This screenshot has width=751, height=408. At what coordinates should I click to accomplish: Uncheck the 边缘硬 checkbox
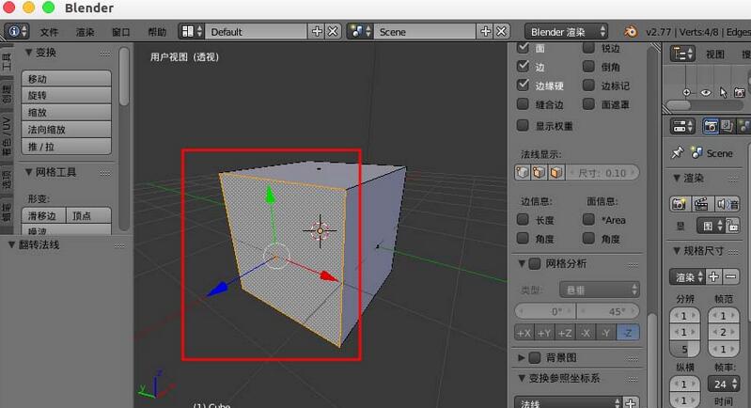[523, 86]
